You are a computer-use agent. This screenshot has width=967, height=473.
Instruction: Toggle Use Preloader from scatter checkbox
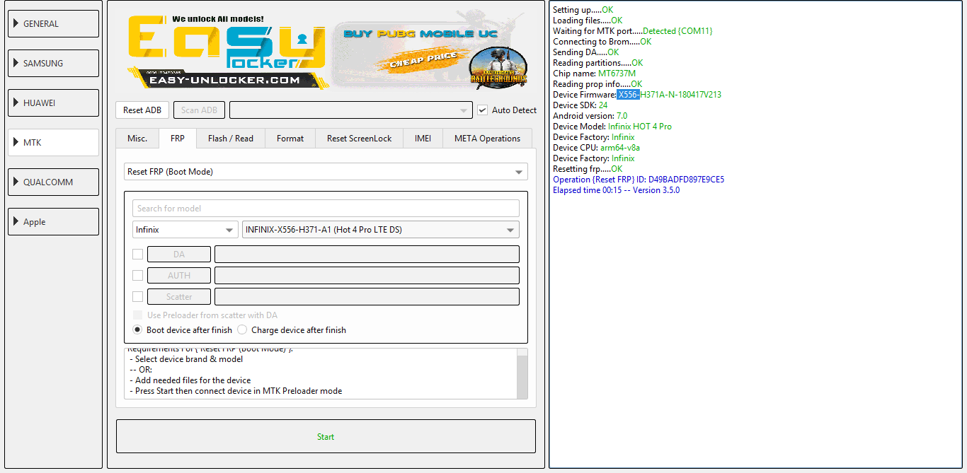(138, 315)
